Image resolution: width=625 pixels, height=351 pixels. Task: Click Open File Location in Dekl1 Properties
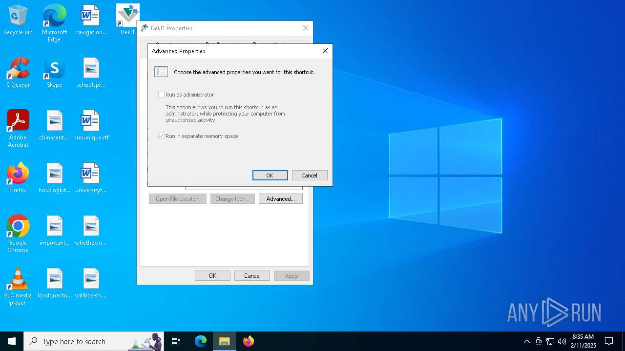point(178,199)
